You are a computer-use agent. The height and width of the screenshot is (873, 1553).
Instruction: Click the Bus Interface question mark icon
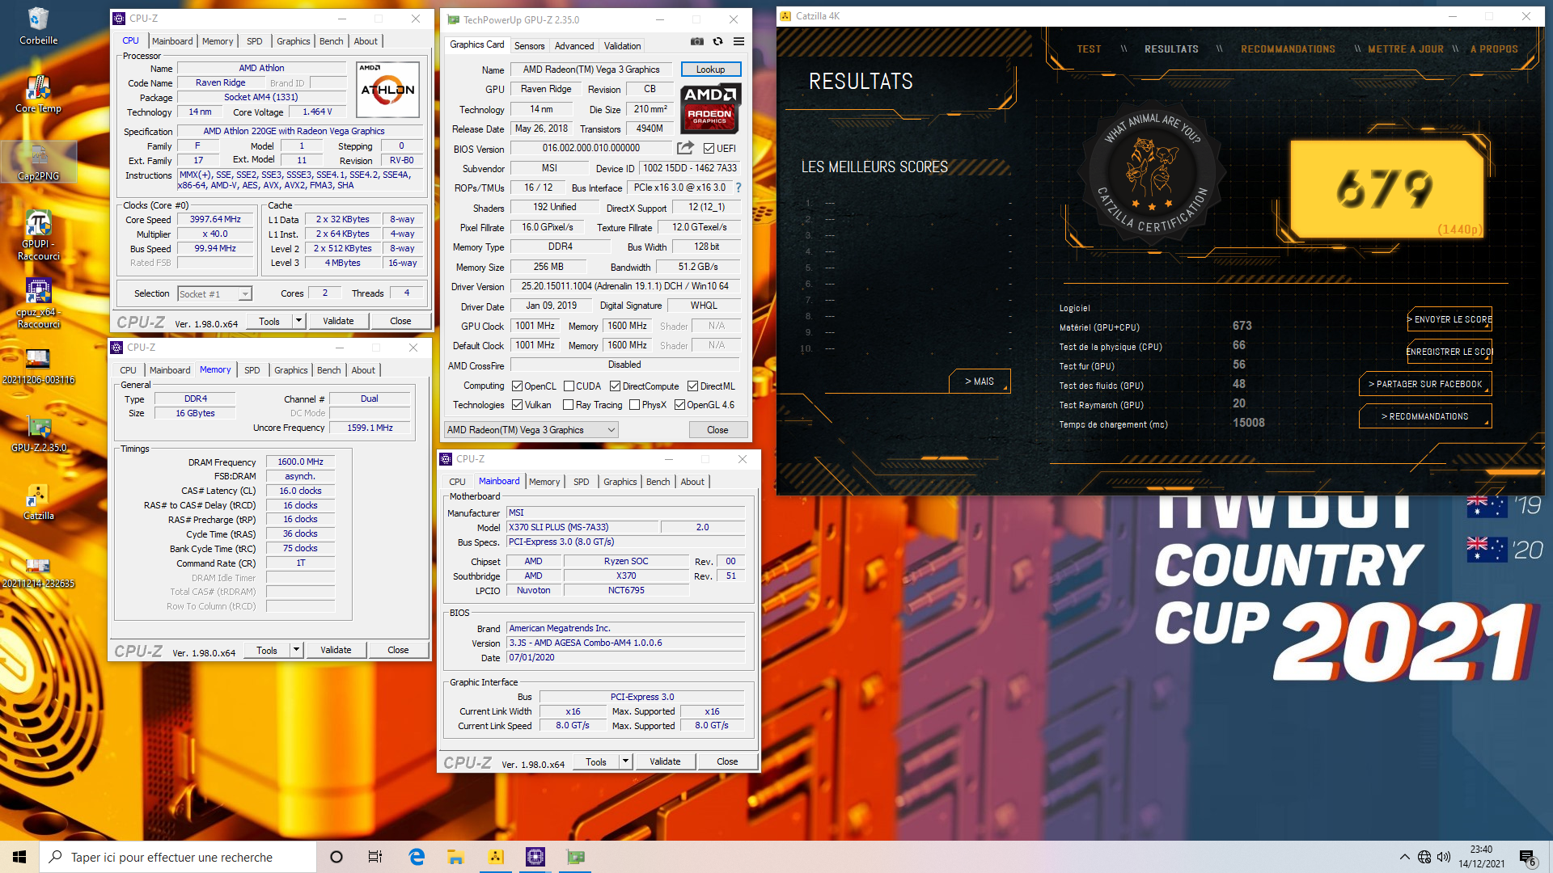(x=738, y=188)
